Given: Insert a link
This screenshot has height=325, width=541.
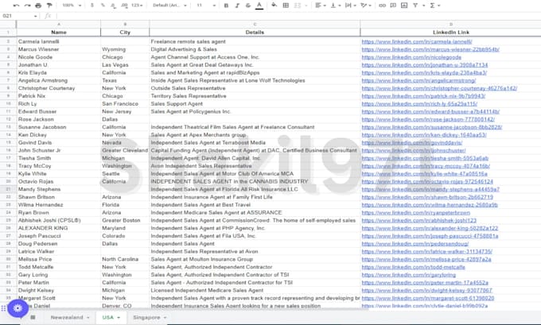Looking at the screenshot, I should coord(382,6).
